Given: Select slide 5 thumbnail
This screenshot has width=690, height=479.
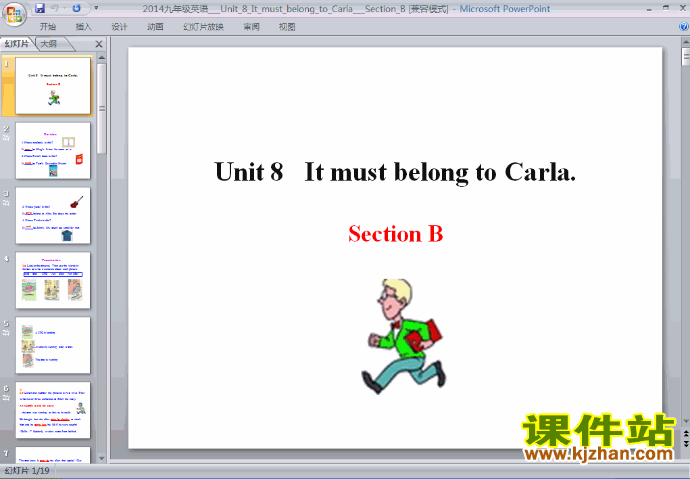Looking at the screenshot, I should coord(53,346).
